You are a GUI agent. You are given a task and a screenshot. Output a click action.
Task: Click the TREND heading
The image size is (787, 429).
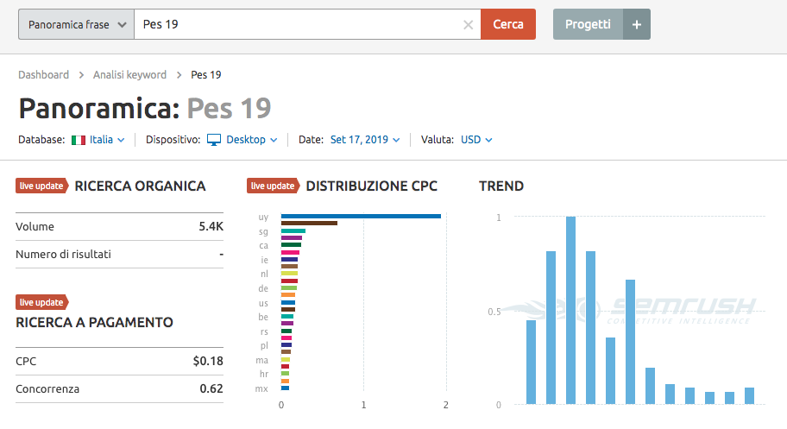501,186
